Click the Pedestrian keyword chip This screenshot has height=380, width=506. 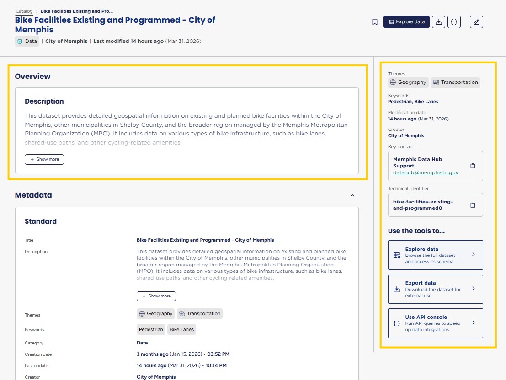click(x=151, y=329)
